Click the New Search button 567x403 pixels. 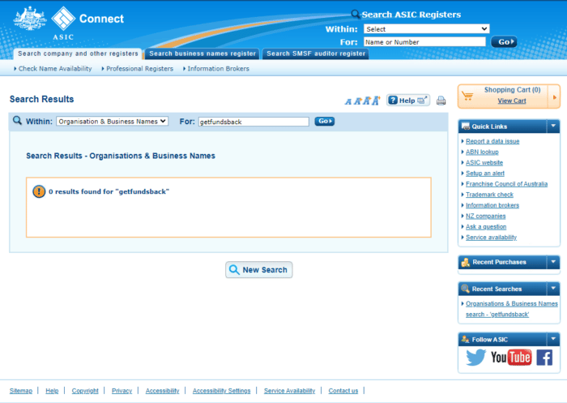click(259, 270)
